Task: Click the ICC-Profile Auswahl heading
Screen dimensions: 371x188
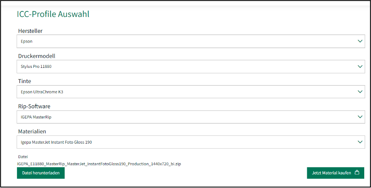Action: [53, 14]
